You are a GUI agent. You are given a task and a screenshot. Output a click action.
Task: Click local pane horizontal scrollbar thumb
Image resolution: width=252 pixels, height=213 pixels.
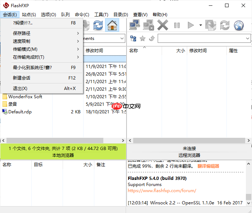55,140
